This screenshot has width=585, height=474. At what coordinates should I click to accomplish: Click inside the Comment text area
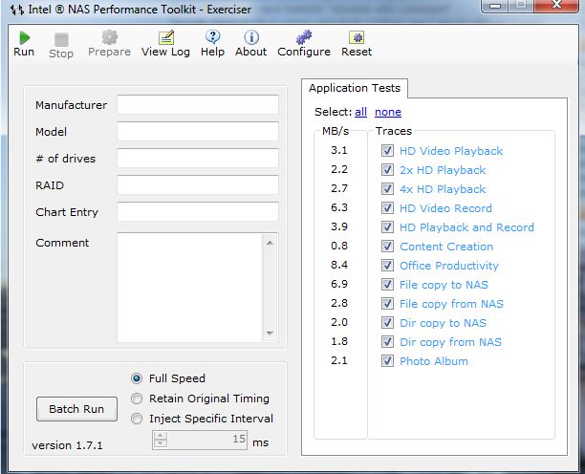(189, 288)
